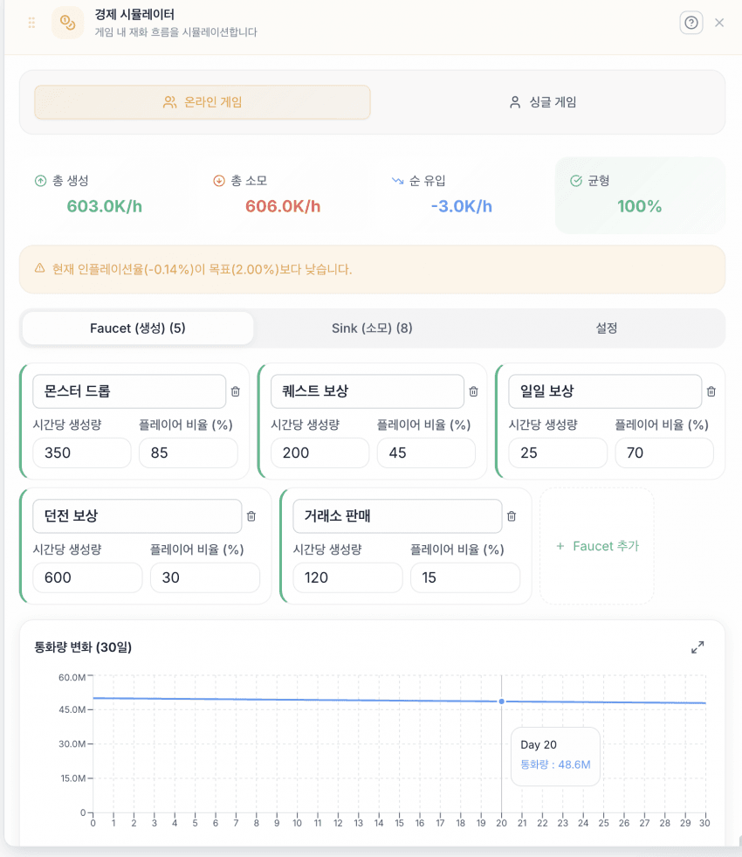742x857 pixels.
Task: Click the help question mark icon
Action: pyautogui.click(x=691, y=23)
